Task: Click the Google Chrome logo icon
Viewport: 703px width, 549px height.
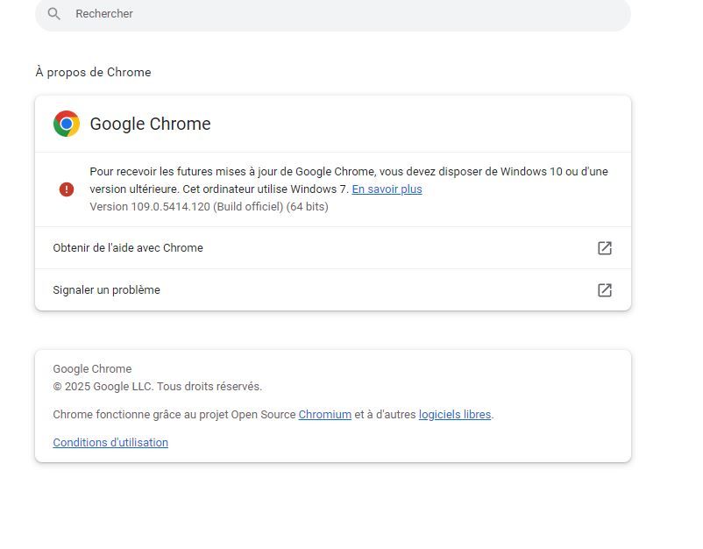Action: click(x=67, y=124)
